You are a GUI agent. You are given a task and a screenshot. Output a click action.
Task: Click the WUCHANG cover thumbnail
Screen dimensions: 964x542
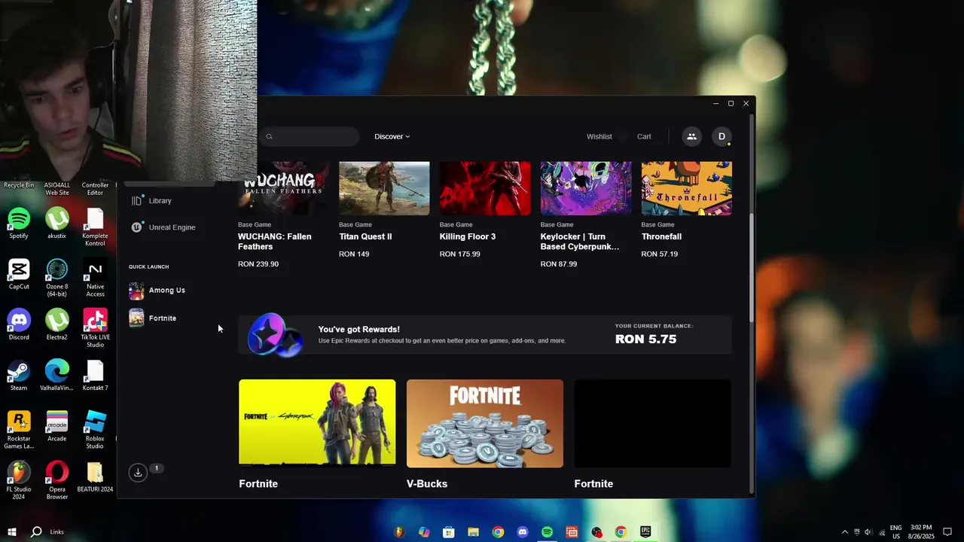pyautogui.click(x=283, y=188)
